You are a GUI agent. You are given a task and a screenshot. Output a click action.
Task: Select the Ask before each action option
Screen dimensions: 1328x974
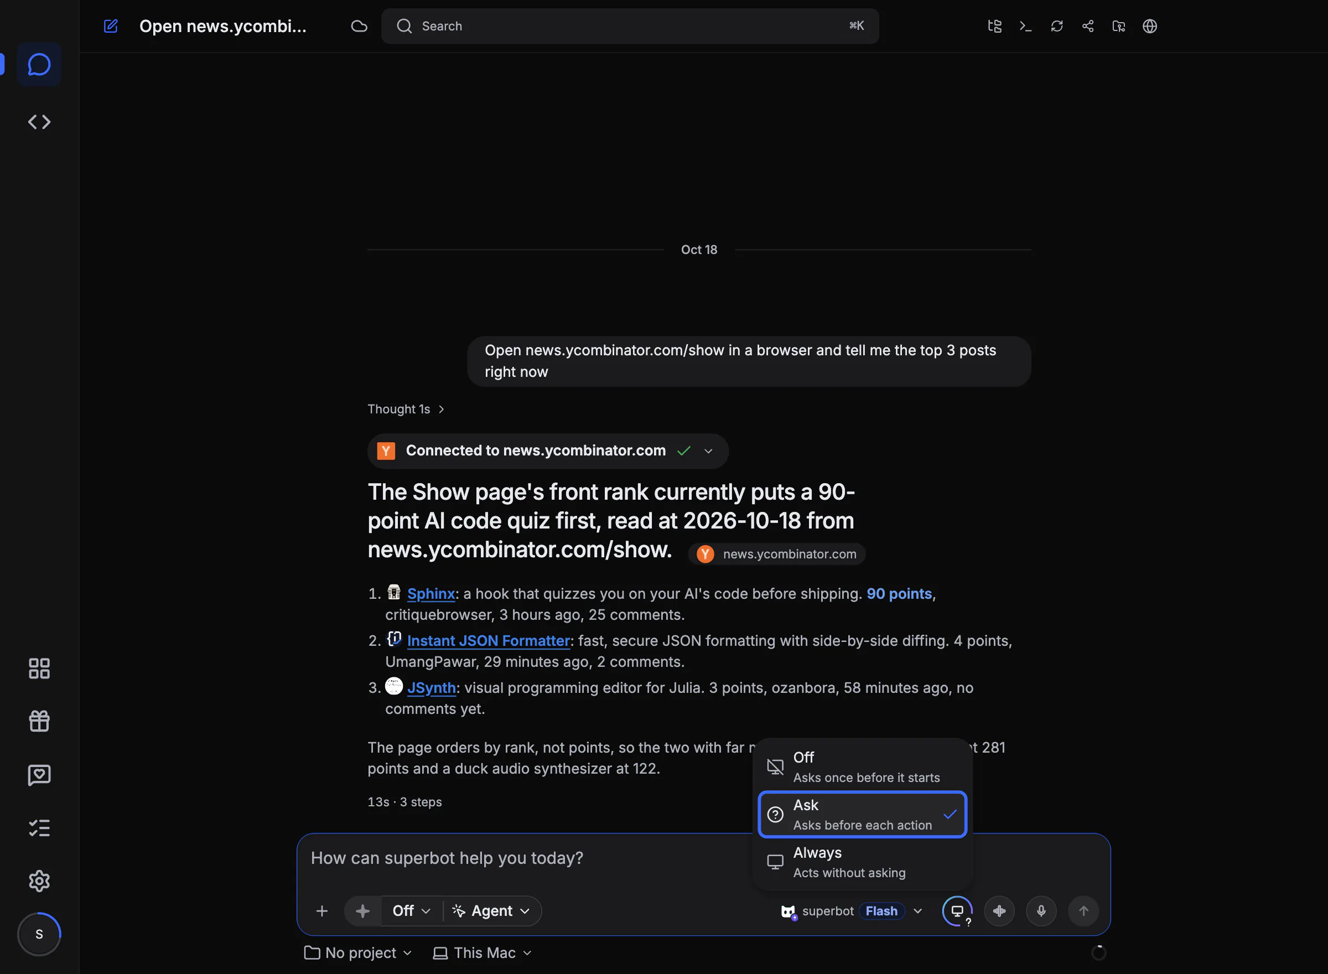click(862, 814)
